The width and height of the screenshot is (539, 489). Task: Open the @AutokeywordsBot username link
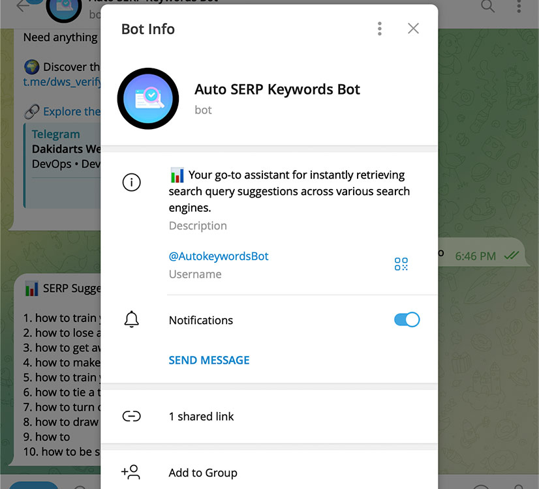[219, 256]
